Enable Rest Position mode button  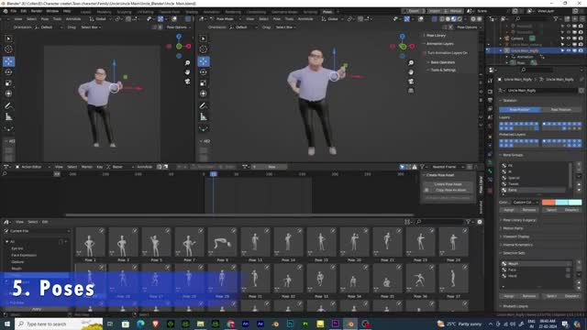560,110
